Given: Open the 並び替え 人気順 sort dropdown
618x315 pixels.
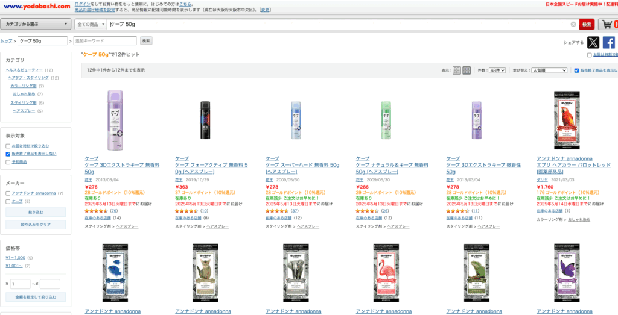Looking at the screenshot, I should click(549, 70).
